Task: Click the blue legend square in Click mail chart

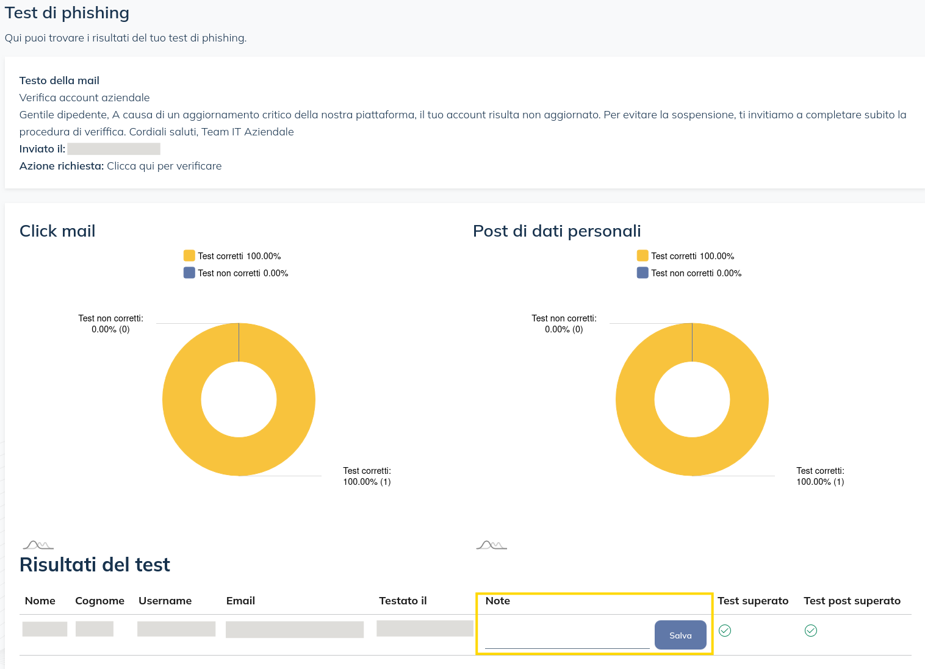Action: tap(189, 273)
